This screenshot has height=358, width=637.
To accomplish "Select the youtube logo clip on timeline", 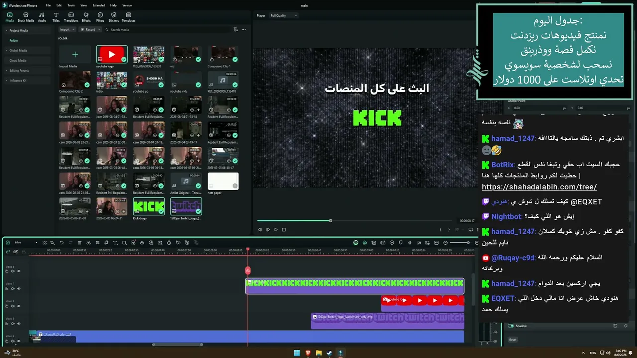I will tap(423, 303).
